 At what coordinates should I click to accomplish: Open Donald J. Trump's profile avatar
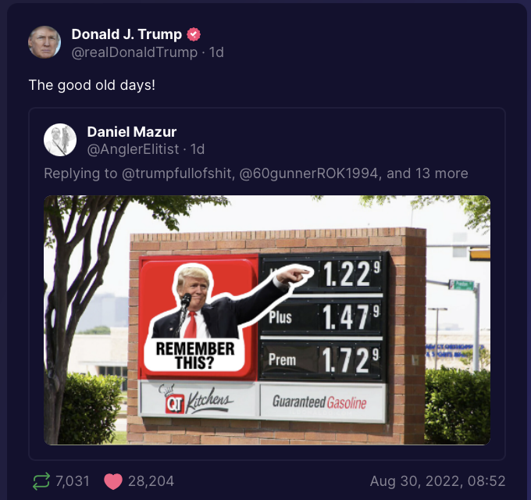click(x=45, y=42)
